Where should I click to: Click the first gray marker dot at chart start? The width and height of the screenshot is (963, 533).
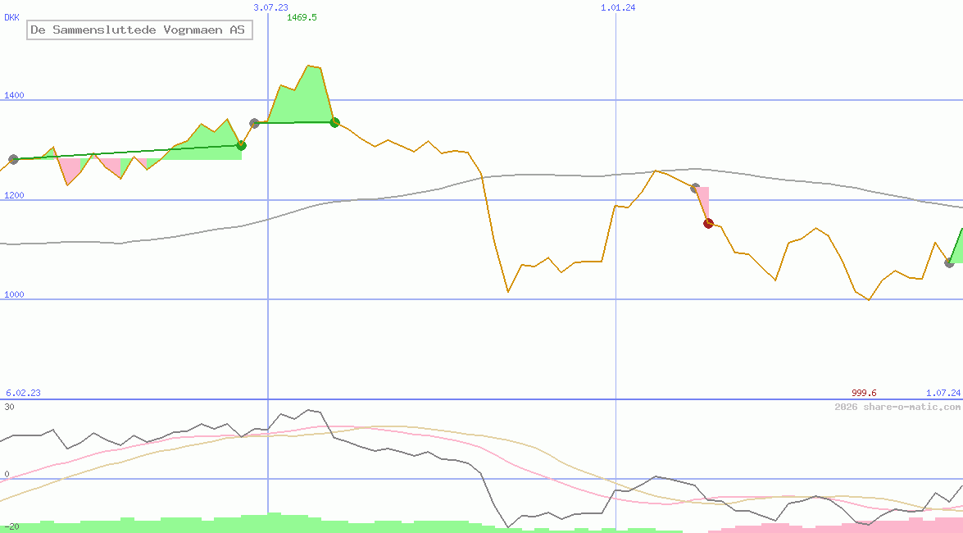pos(13,159)
